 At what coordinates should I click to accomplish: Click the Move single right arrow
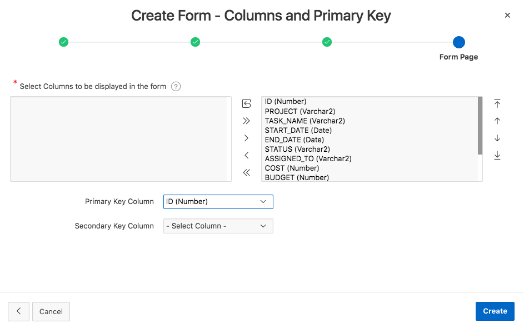(247, 138)
